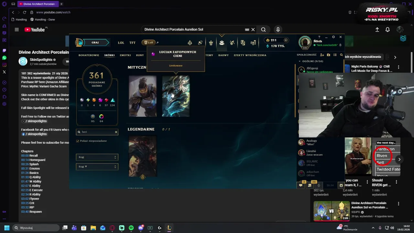Viewport: 414px width, 233px height.
Task: Click the luci skin search input
Action: pyautogui.click(x=97, y=132)
